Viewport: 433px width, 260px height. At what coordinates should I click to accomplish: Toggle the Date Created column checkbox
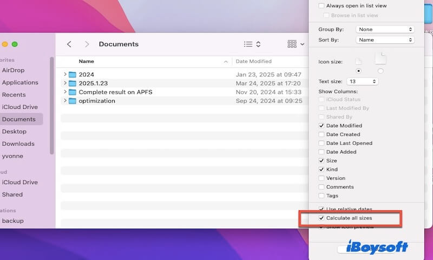pyautogui.click(x=322, y=134)
